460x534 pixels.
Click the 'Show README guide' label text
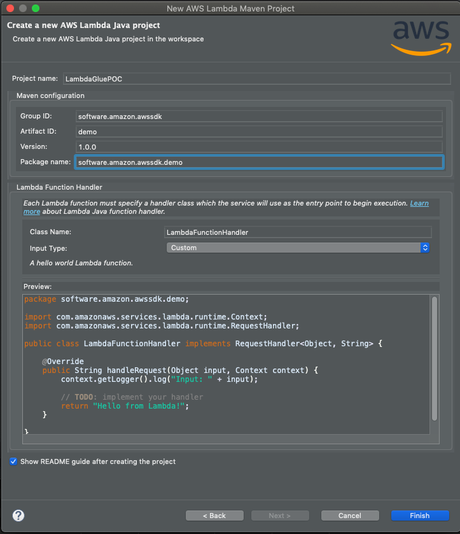[98, 461]
